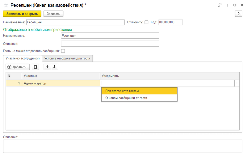Open help with the question mark button
The height and width of the screenshot is (156, 247).
[x=238, y=14]
